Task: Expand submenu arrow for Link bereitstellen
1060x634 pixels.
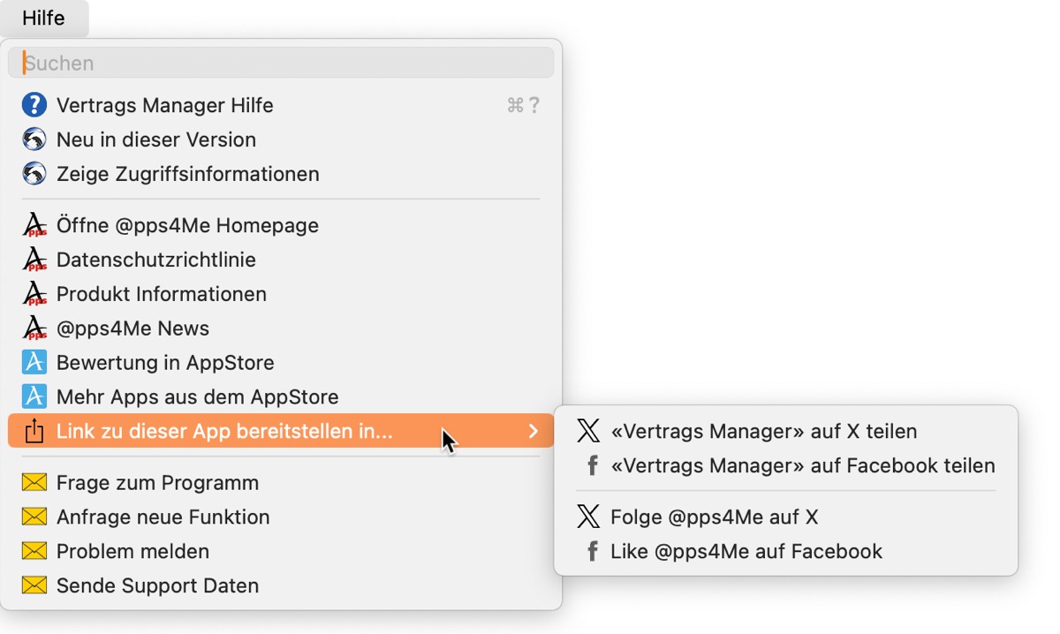Action: [x=533, y=431]
